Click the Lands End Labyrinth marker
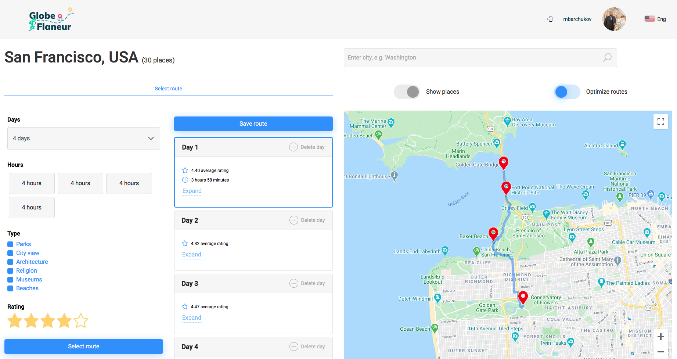The image size is (677, 359). 445,251
